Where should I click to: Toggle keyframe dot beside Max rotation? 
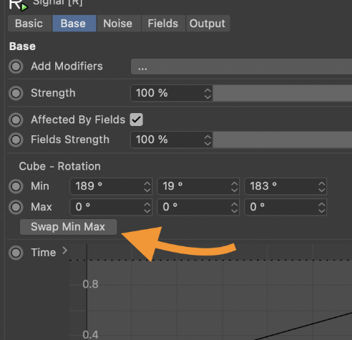pyautogui.click(x=16, y=207)
